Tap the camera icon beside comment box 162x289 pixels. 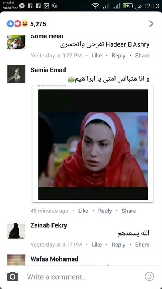(13, 276)
